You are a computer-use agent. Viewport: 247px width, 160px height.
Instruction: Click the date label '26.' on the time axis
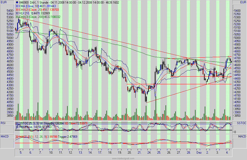(x=169, y=153)
